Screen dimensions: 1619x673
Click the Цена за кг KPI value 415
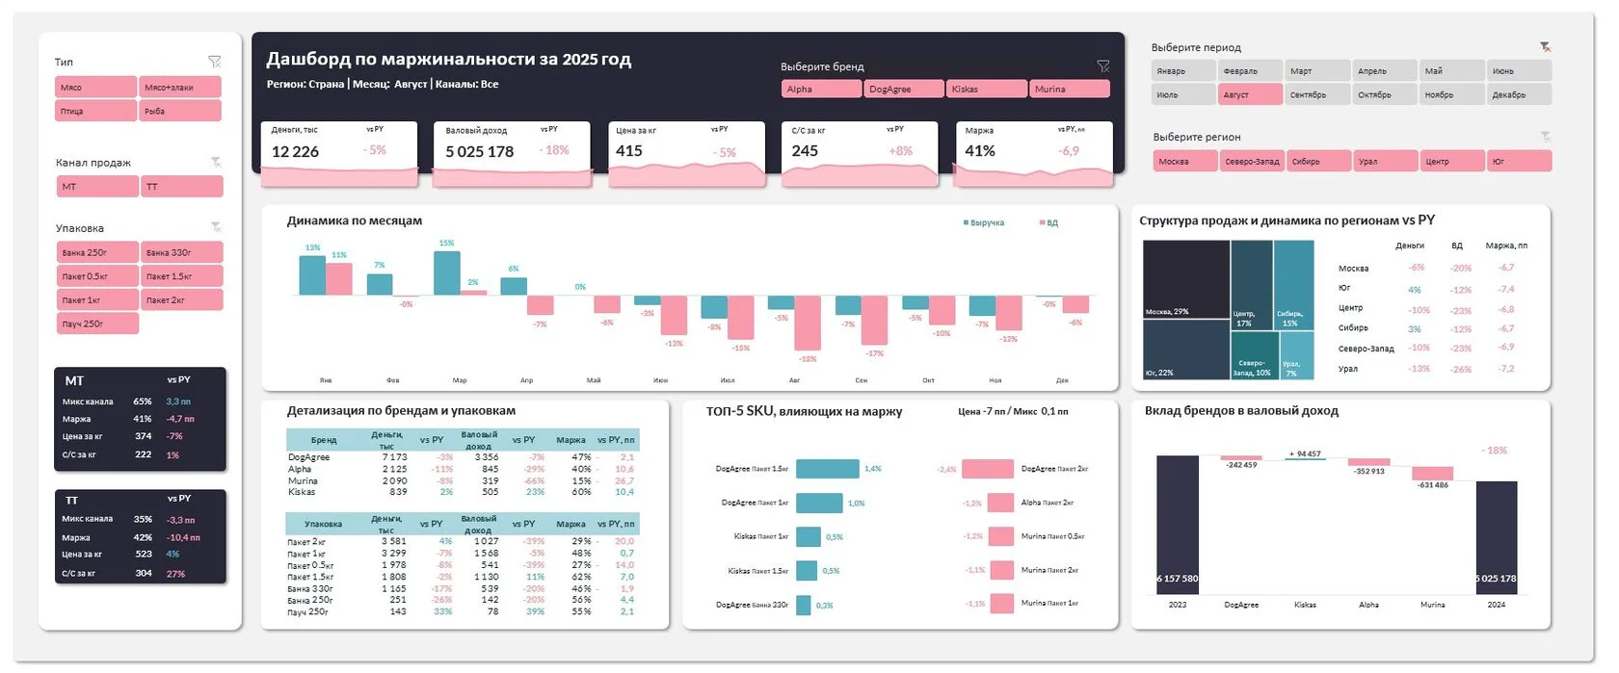click(629, 150)
